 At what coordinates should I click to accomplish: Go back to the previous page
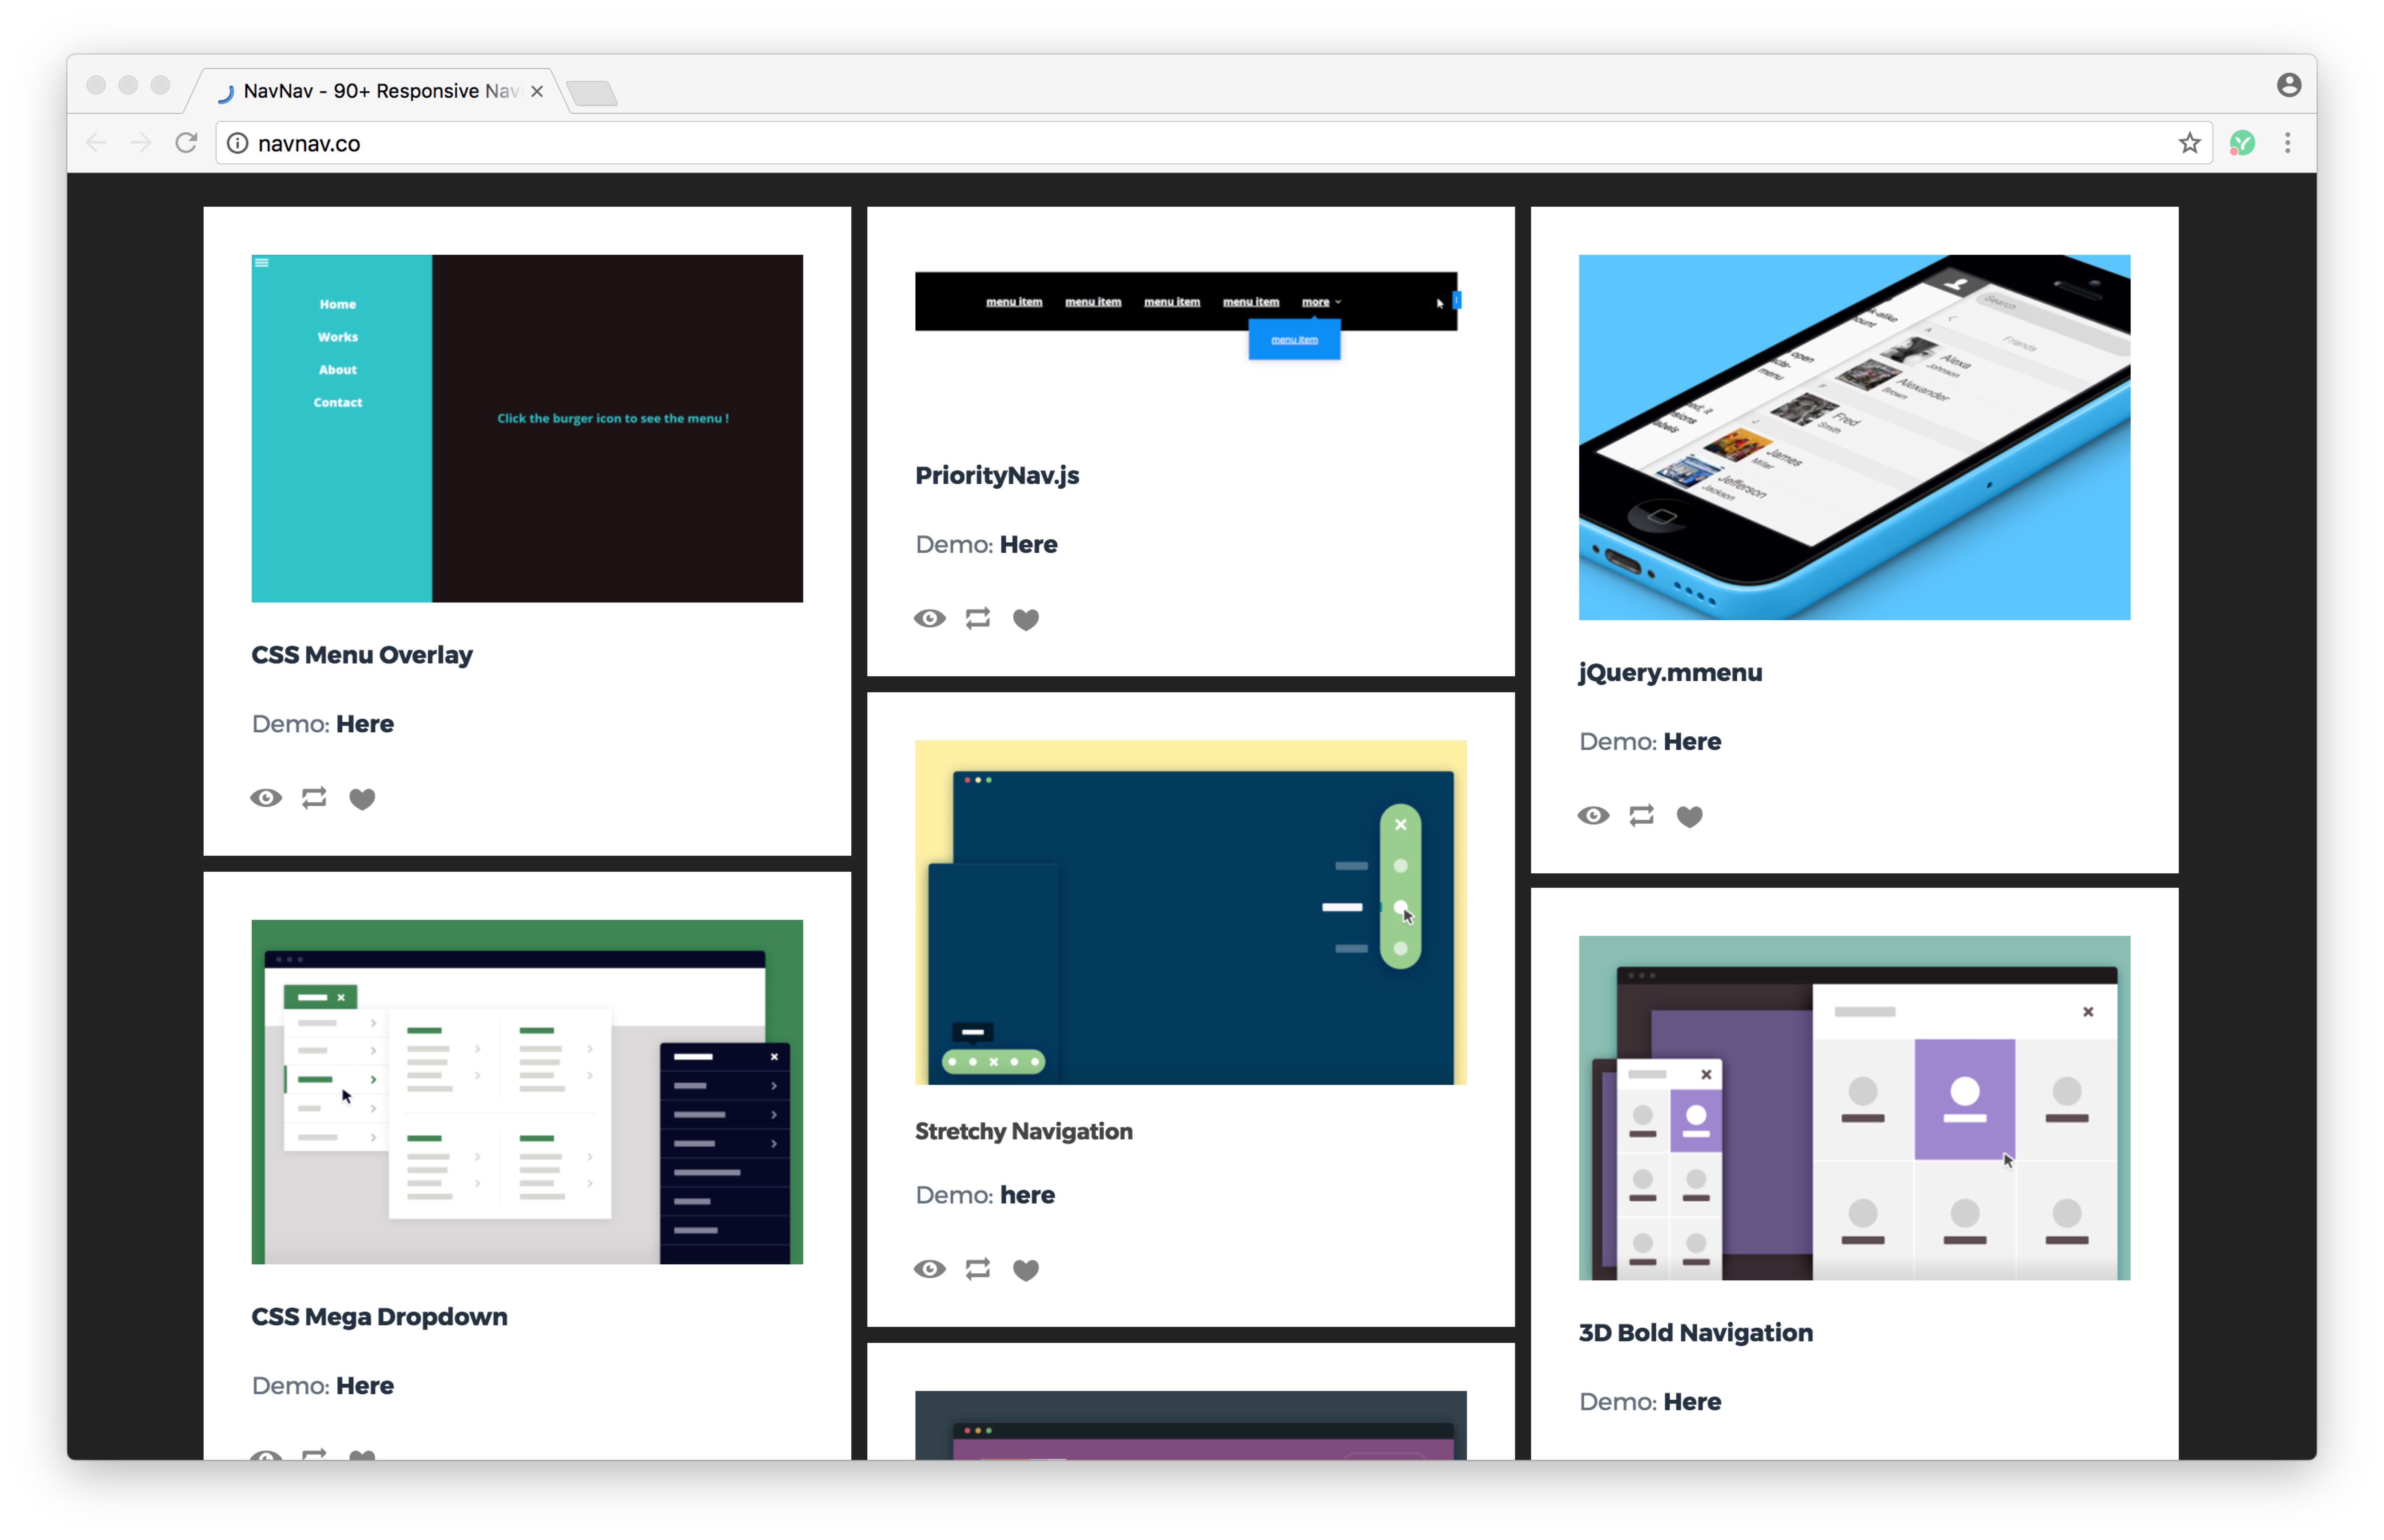coord(96,143)
